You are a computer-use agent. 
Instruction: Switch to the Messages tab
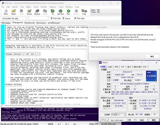pyautogui.click(x=6, y=23)
